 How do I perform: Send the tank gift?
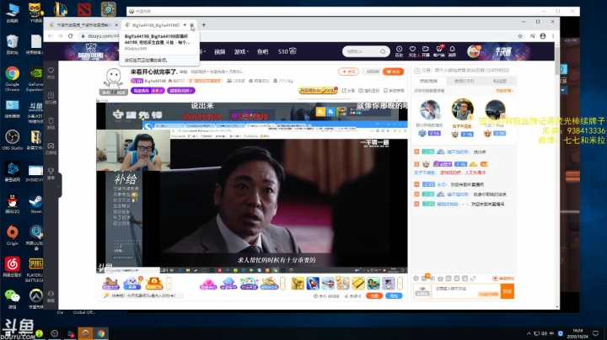[x=373, y=284]
